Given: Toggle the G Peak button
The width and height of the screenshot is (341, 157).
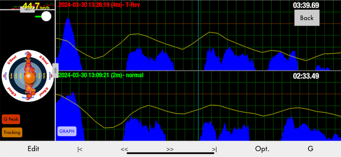Looking at the screenshot, I should (11, 119).
